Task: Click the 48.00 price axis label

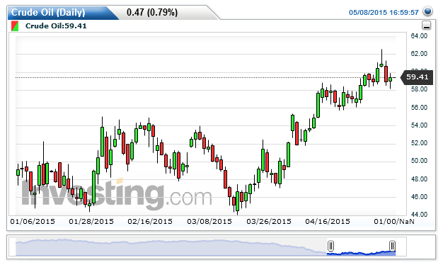Action: [419, 179]
